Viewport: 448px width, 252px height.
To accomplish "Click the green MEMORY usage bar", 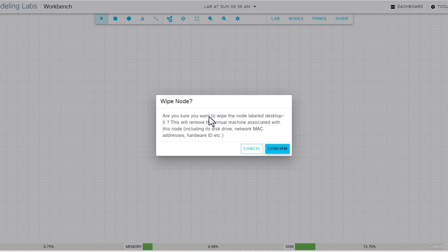I will [147, 247].
